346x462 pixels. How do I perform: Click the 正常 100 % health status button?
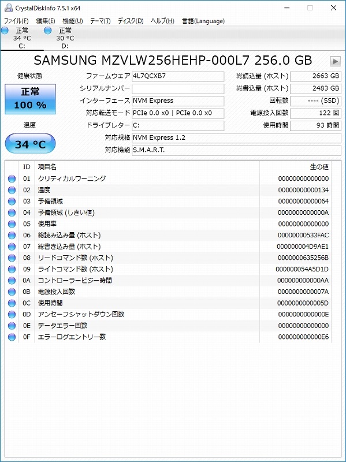tap(30, 99)
